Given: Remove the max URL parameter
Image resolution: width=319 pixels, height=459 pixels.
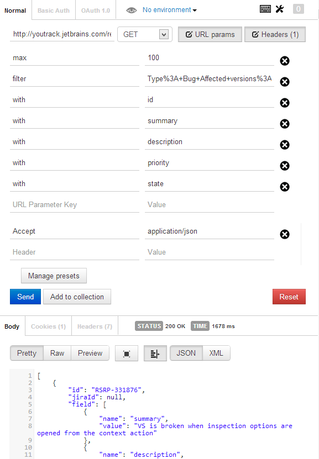Looking at the screenshot, I should [285, 61].
